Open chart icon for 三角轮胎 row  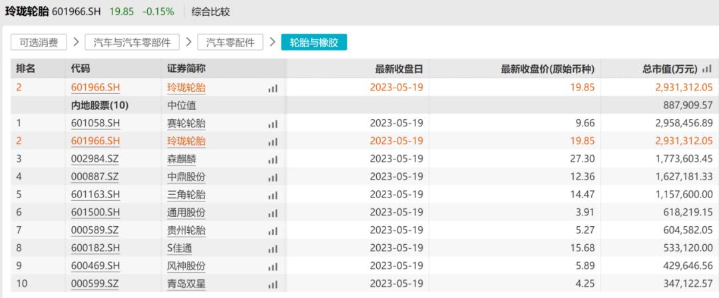pyautogui.click(x=273, y=196)
